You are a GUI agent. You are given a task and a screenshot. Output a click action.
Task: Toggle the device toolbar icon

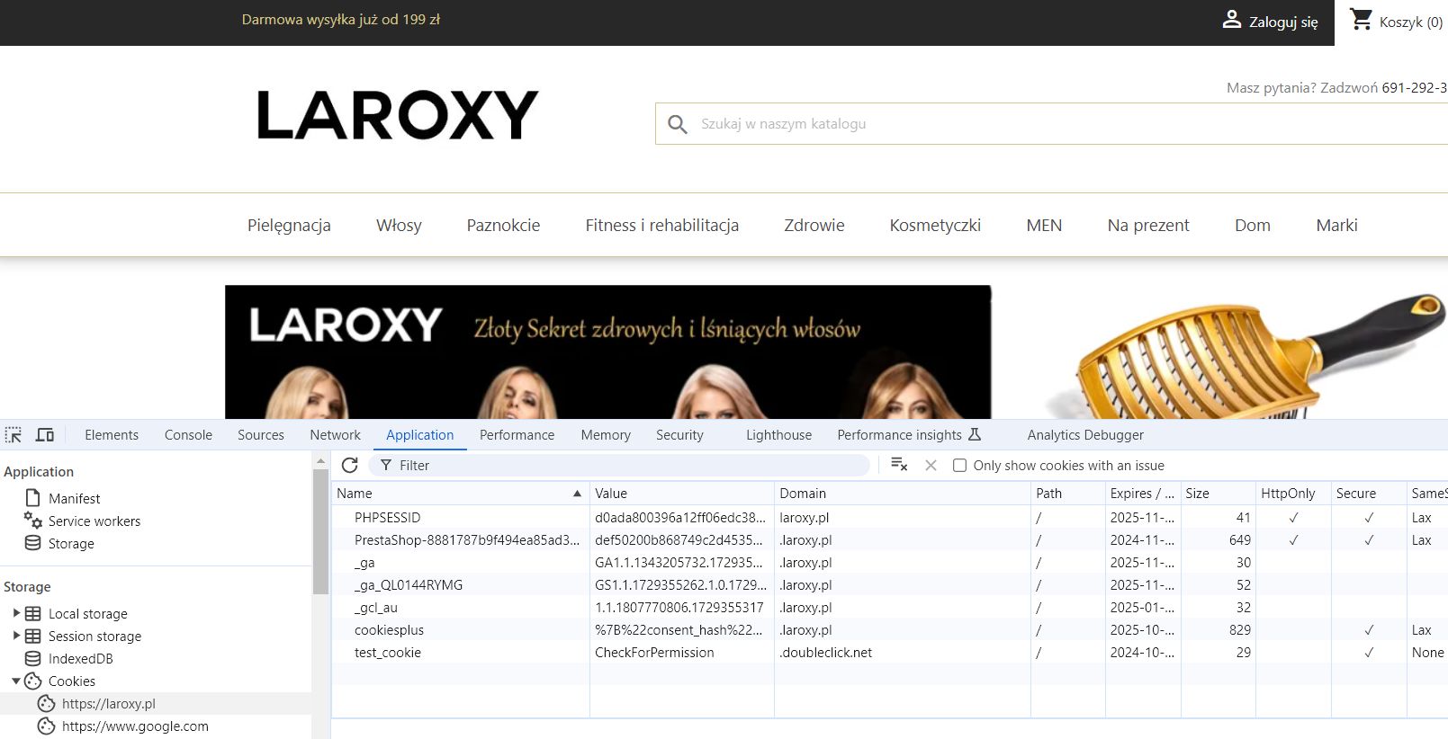45,435
